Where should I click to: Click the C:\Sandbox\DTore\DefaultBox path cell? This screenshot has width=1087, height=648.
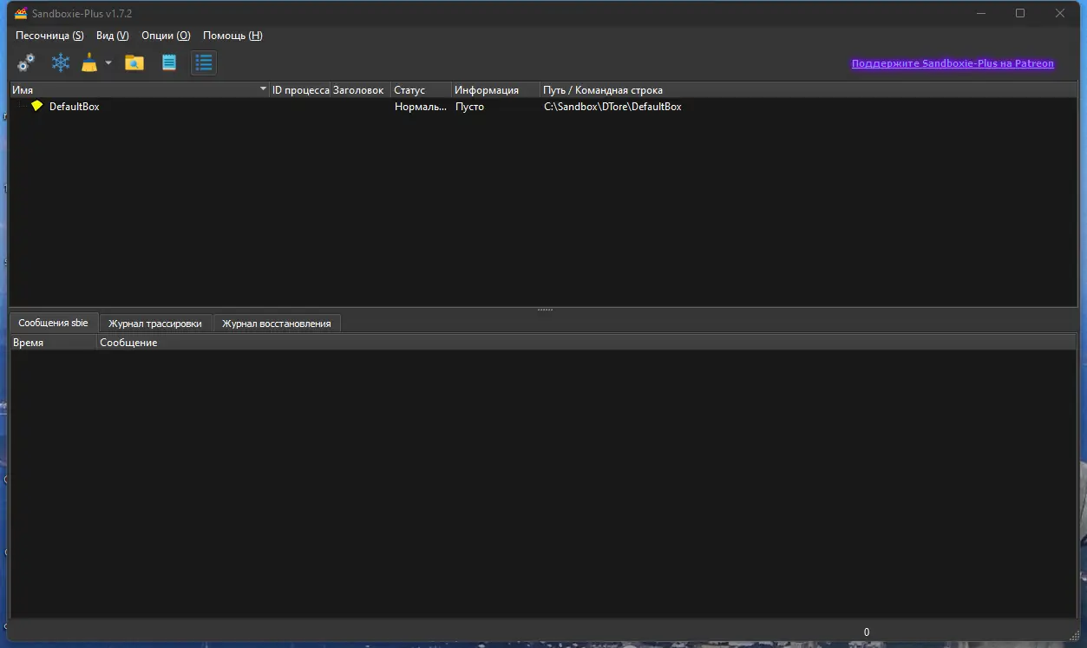[x=612, y=107]
